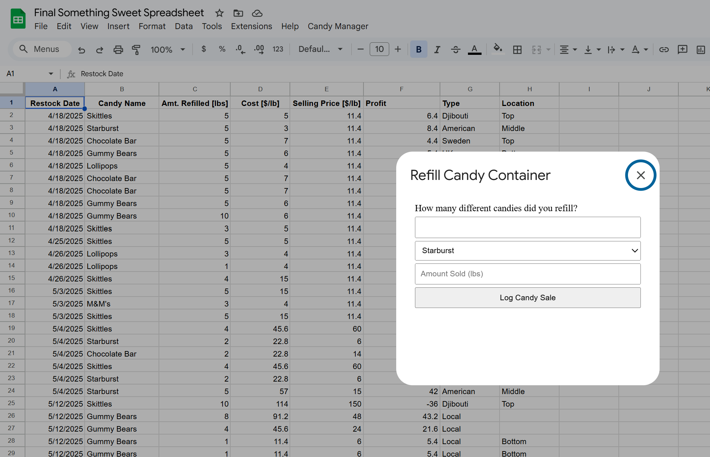
Task: Open the Extensions menu
Action: tap(252, 26)
